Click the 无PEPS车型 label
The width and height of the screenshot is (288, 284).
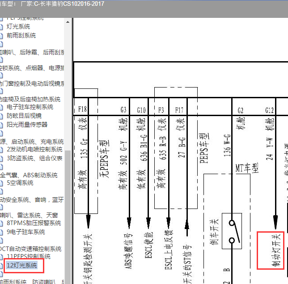coord(104,159)
